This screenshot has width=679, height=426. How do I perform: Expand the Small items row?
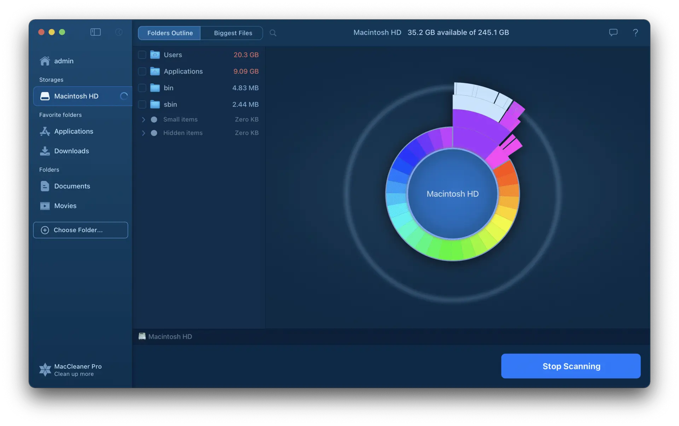coord(144,120)
